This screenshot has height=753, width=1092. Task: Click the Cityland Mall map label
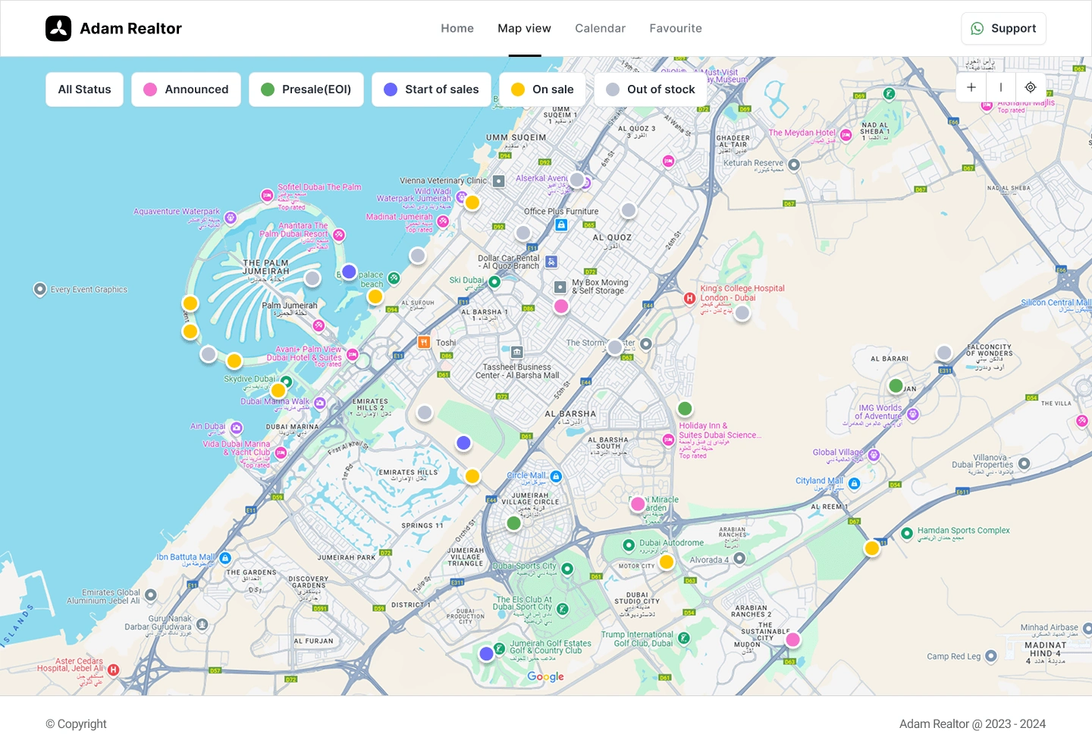(819, 481)
